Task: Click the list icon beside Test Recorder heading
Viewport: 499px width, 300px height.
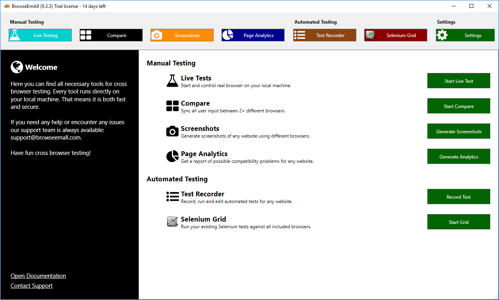Action: (x=173, y=197)
